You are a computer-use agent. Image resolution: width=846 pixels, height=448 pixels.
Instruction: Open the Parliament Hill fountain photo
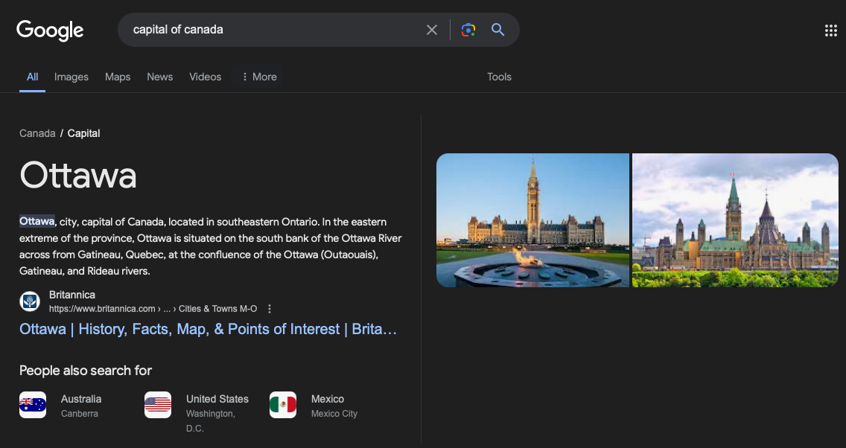tap(532, 220)
